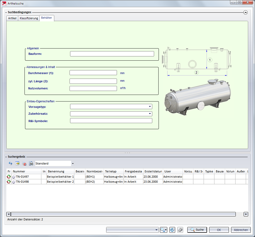The width and height of the screenshot is (255, 237).
Task: Expand the Standard view dropdown
Action: (x=73, y=164)
